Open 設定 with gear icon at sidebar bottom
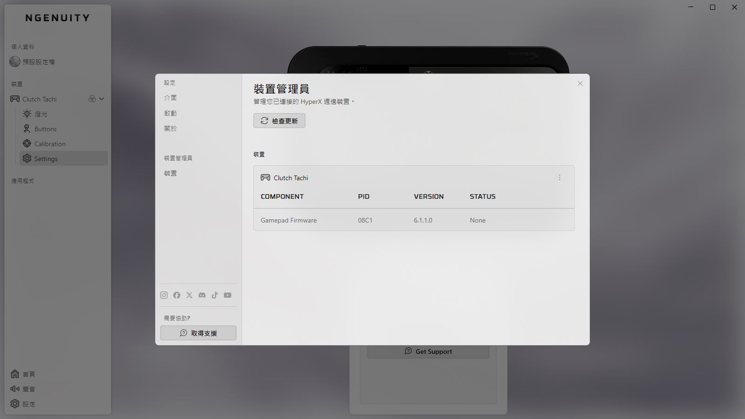This screenshot has width=745, height=419. (23, 404)
